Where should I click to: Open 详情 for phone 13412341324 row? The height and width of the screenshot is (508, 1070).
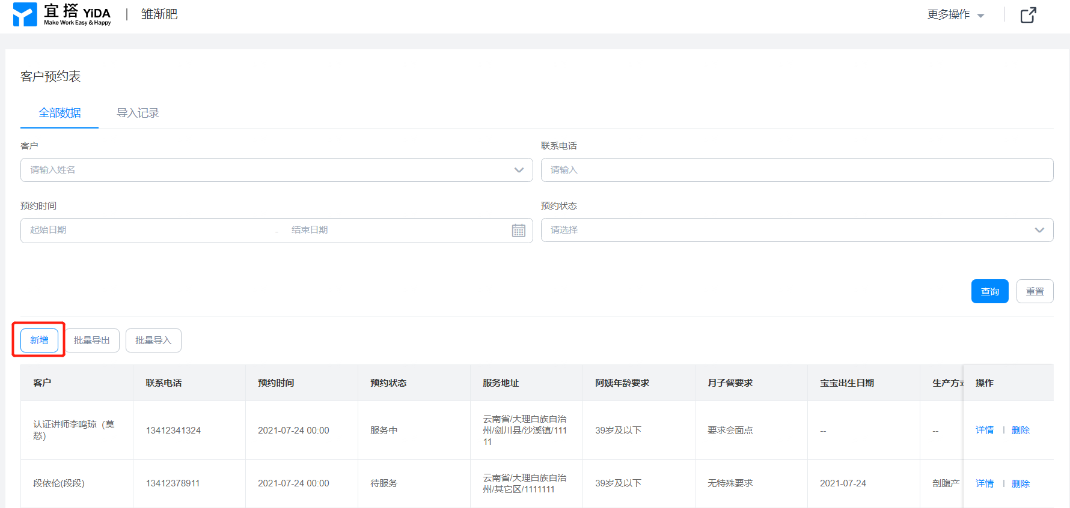coord(985,430)
